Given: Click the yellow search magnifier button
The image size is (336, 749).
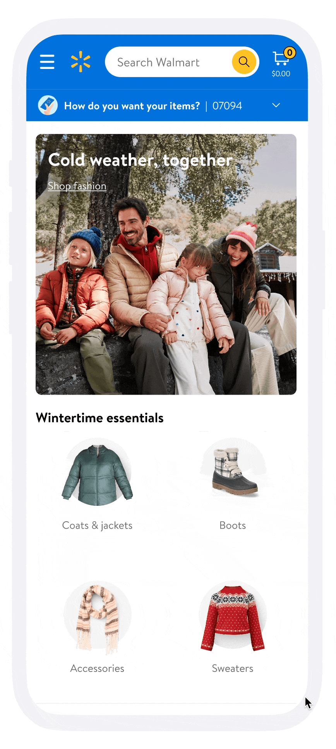Looking at the screenshot, I should tap(244, 62).
